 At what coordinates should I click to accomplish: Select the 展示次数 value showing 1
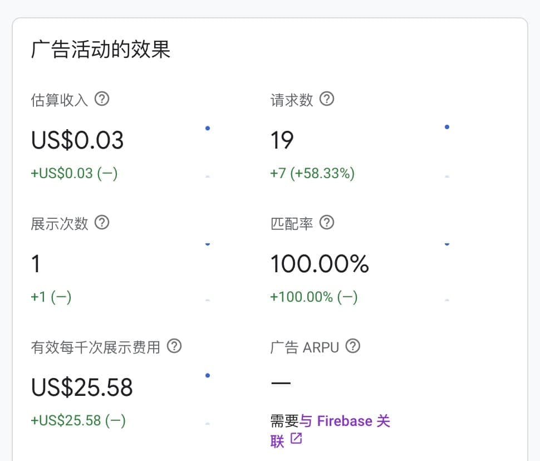point(35,263)
